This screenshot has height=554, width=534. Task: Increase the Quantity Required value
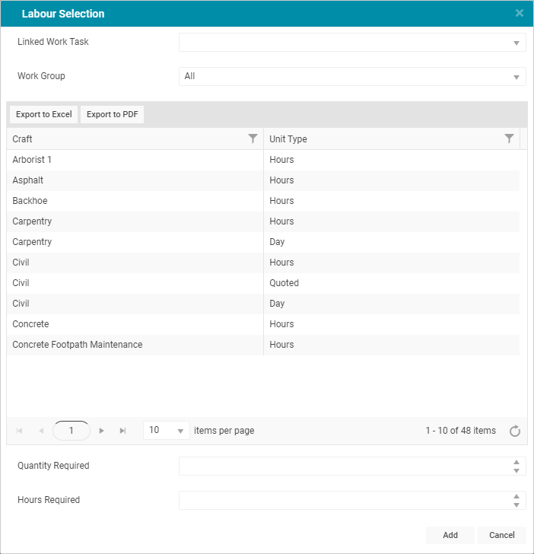(517, 462)
